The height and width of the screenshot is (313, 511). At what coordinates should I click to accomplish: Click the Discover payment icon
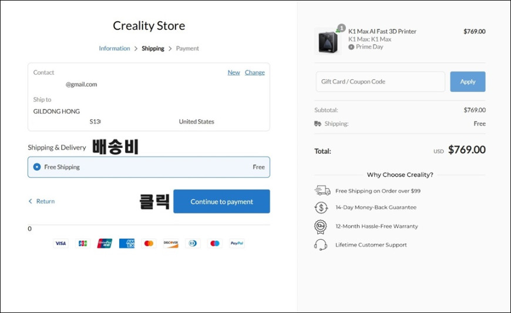click(171, 243)
